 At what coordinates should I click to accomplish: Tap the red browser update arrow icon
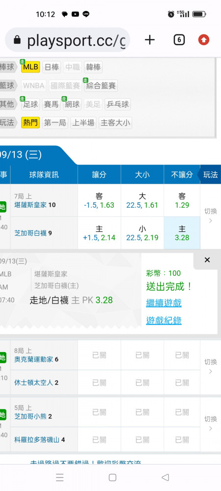tap(204, 40)
